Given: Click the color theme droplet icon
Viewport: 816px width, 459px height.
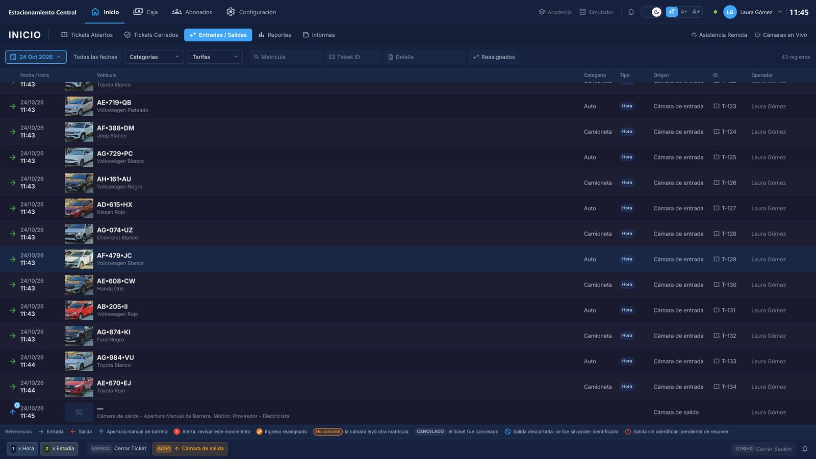Looking at the screenshot, I should [631, 12].
